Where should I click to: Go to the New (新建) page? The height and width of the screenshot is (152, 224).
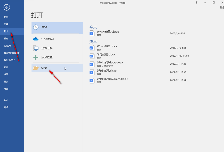(x=12, y=24)
